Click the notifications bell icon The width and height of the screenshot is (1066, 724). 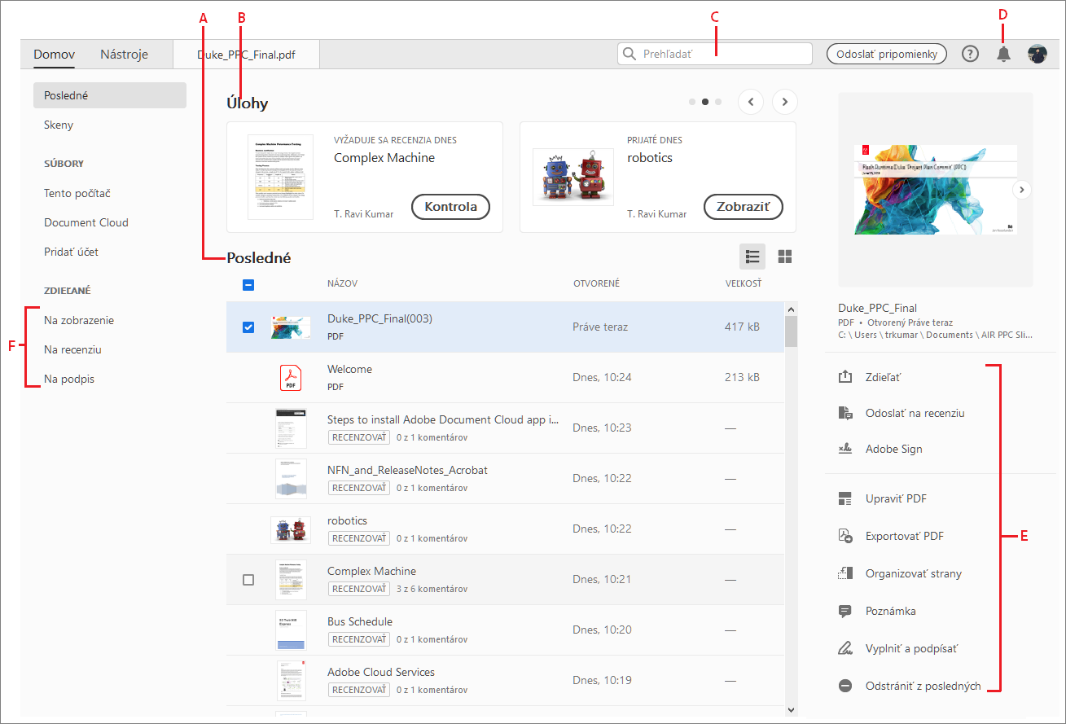(1004, 55)
